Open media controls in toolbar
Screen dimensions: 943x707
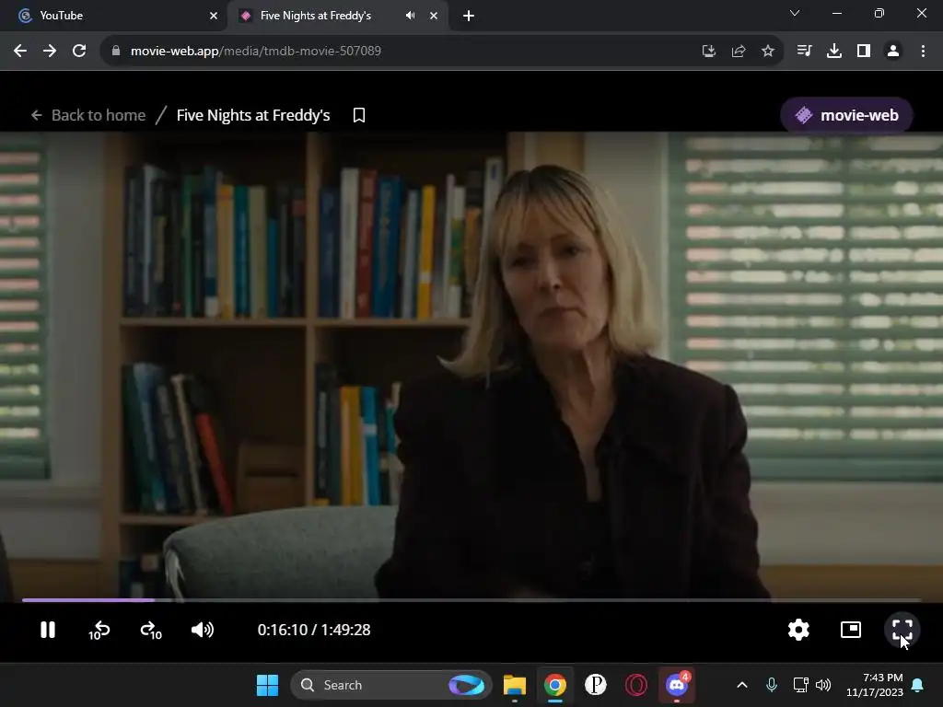click(804, 52)
